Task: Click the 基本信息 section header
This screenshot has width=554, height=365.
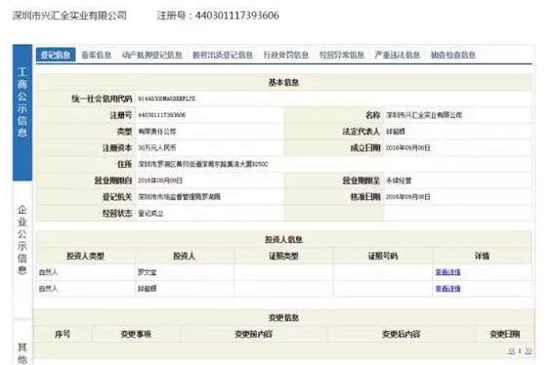Action: click(x=283, y=82)
